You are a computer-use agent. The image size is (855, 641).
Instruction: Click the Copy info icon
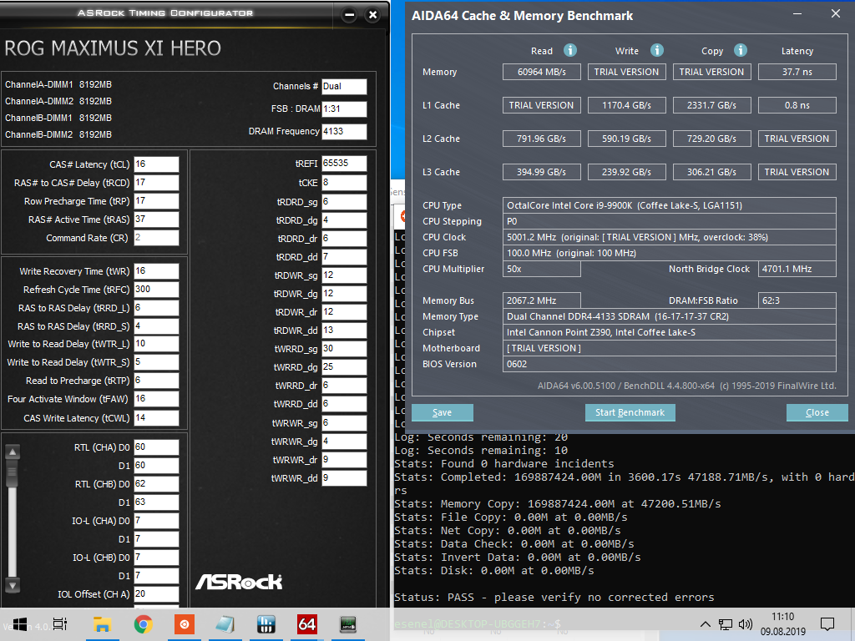tap(740, 50)
